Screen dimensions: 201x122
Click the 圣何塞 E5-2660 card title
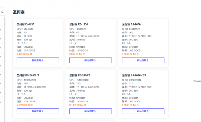coord(131,24)
